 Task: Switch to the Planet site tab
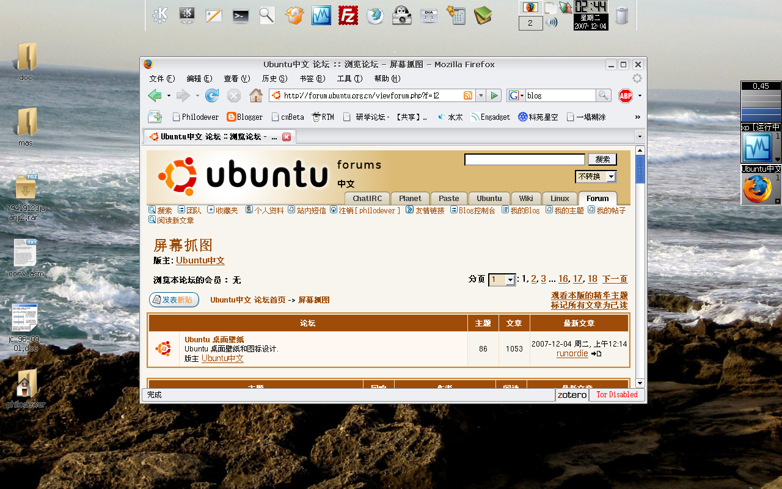coord(410,198)
